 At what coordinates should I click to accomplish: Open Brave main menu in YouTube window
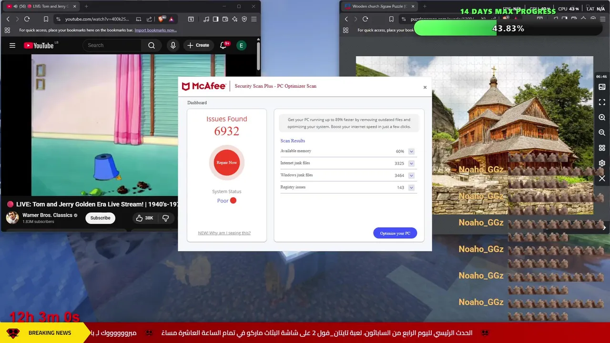(254, 19)
